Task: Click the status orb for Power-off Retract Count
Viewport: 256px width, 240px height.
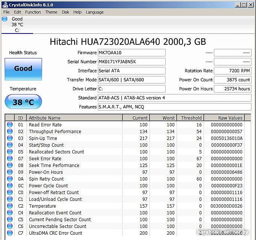Action: (10, 192)
